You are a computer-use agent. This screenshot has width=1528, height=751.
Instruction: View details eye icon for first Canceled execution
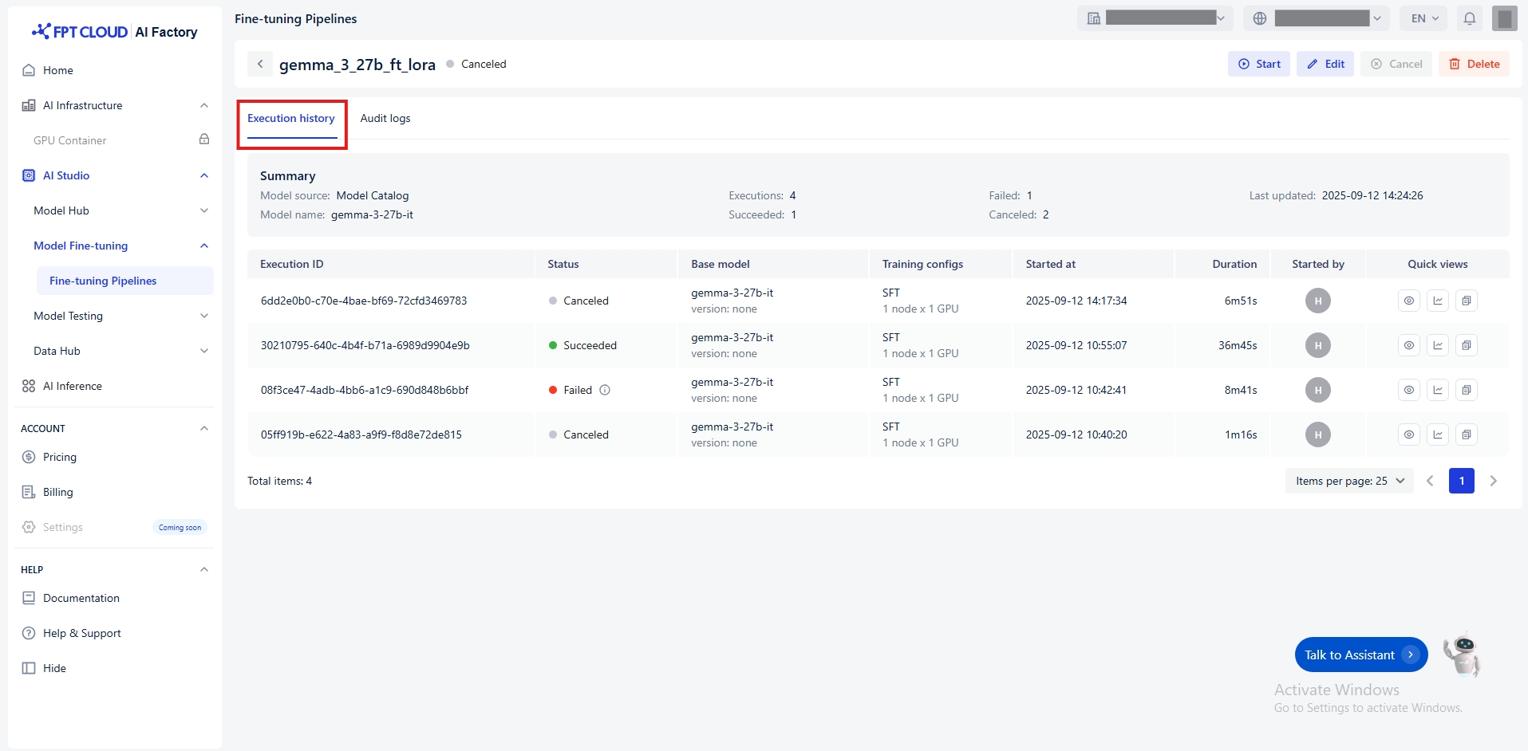pos(1408,301)
